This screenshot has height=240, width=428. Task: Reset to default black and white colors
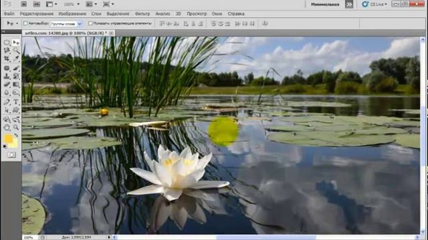[x=5, y=147]
